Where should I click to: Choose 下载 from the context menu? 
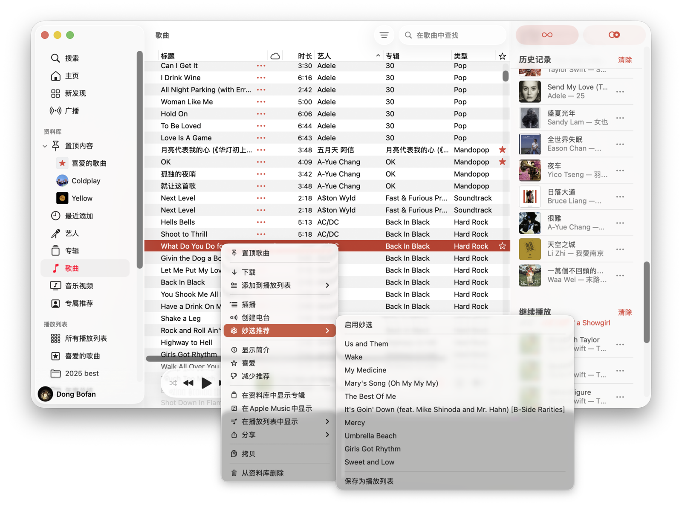coord(280,272)
